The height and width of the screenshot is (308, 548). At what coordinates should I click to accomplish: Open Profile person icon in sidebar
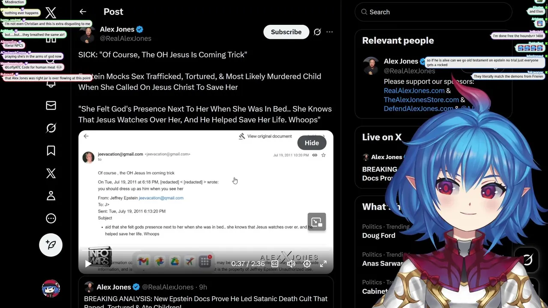click(x=51, y=196)
